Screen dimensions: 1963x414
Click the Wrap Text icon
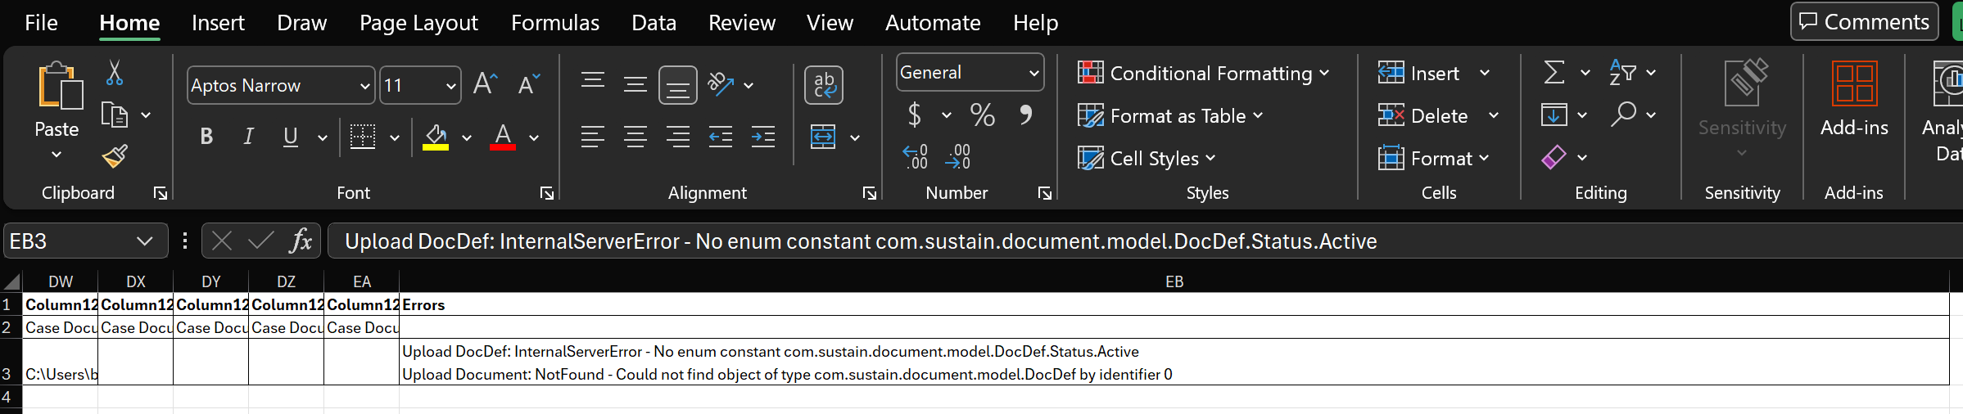[x=823, y=85]
